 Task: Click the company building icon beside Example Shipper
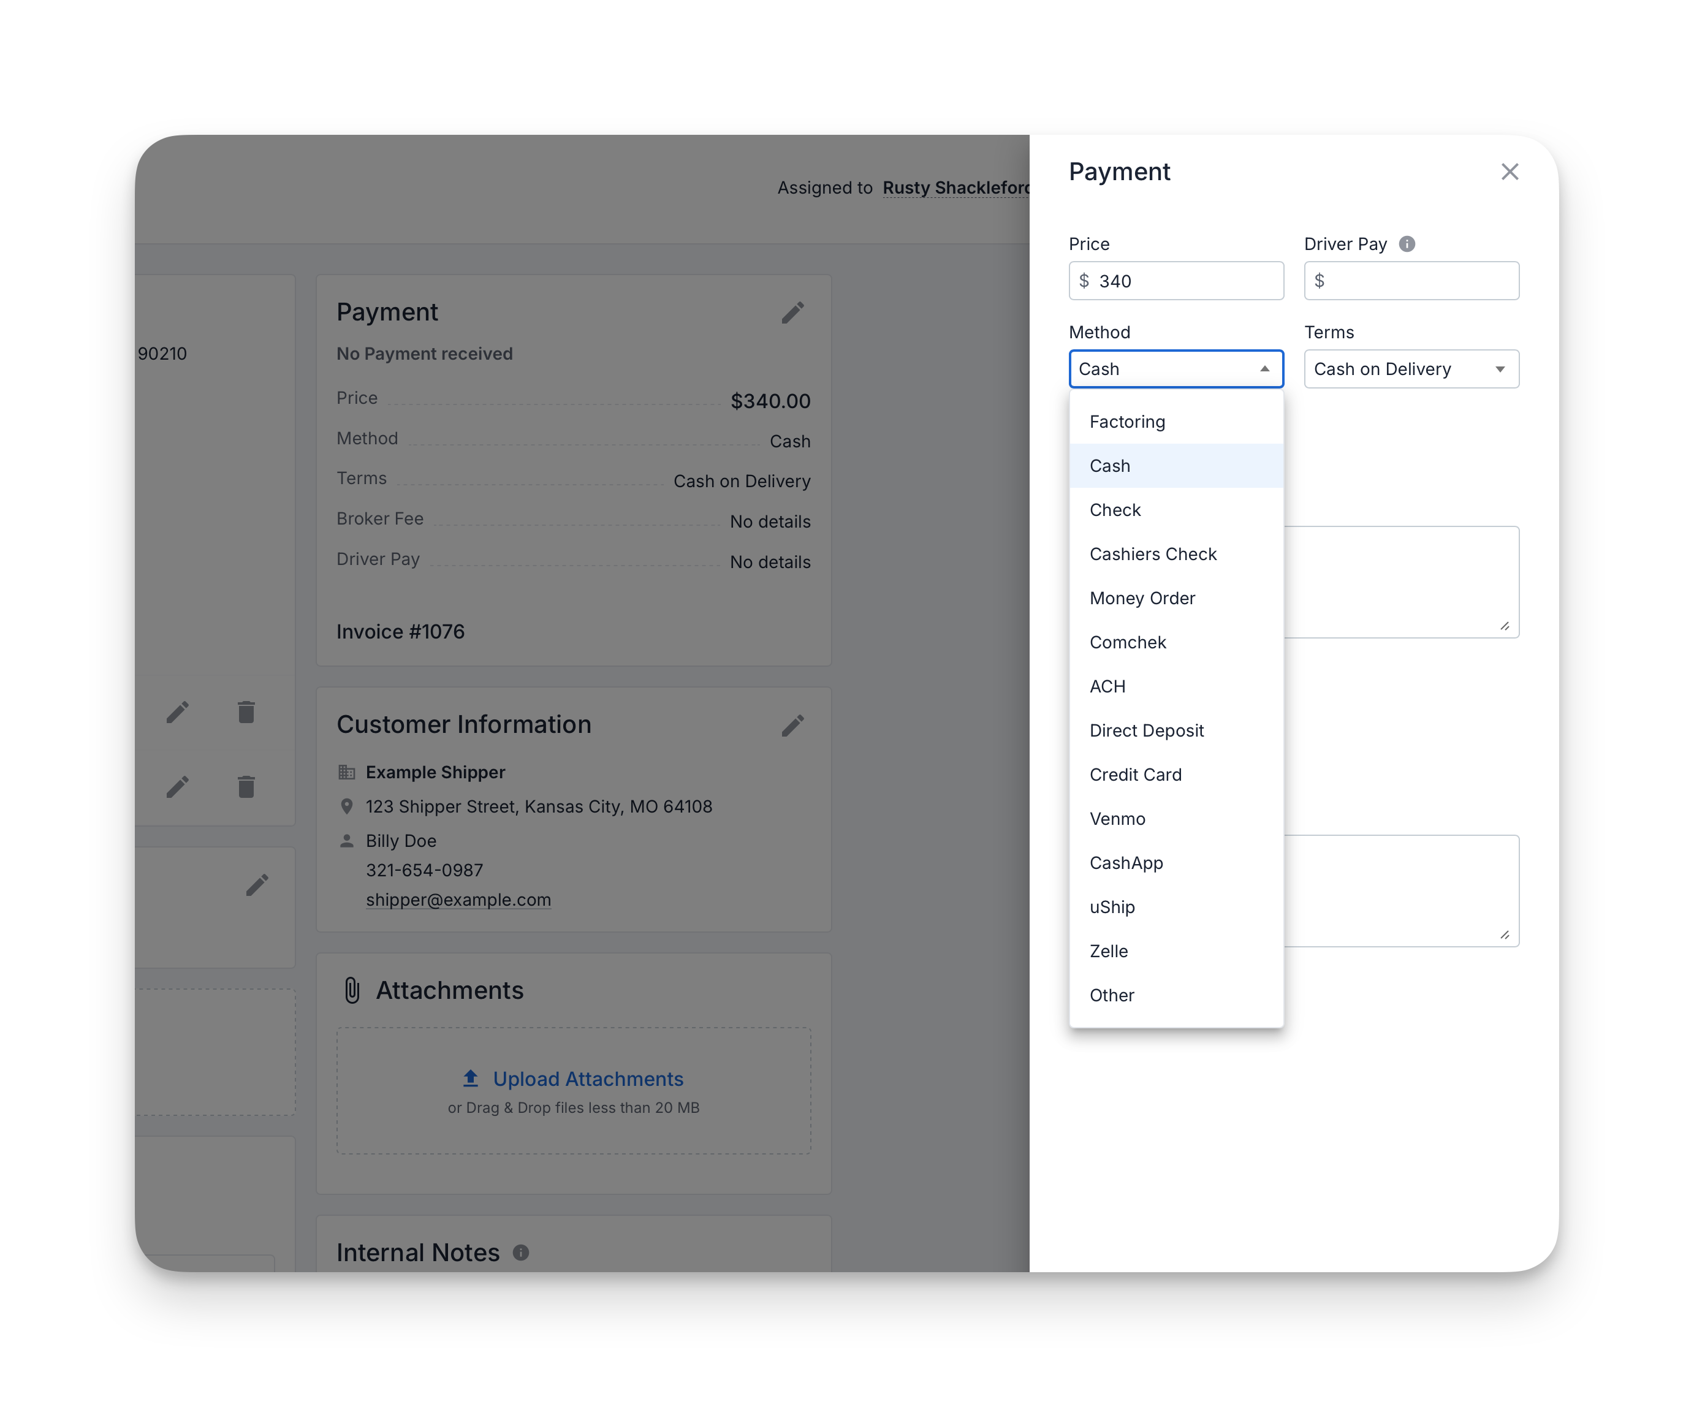[346, 773]
